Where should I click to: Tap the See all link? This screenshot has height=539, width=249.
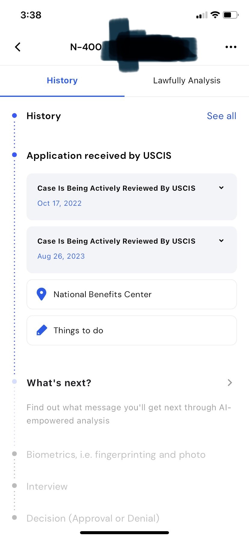(221, 116)
